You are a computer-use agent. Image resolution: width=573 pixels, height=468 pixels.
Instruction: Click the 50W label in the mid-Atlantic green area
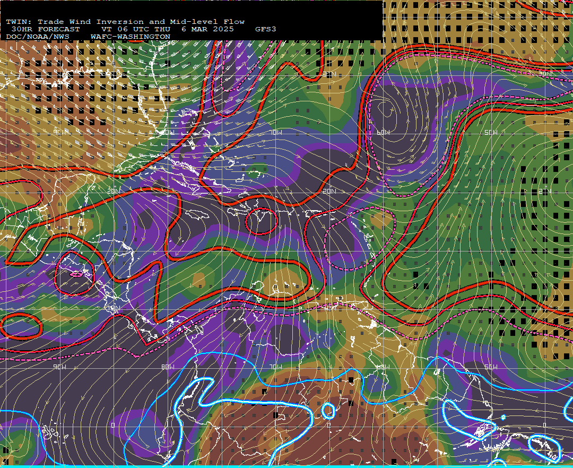click(x=491, y=133)
